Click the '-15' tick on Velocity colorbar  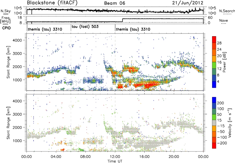point(221,126)
